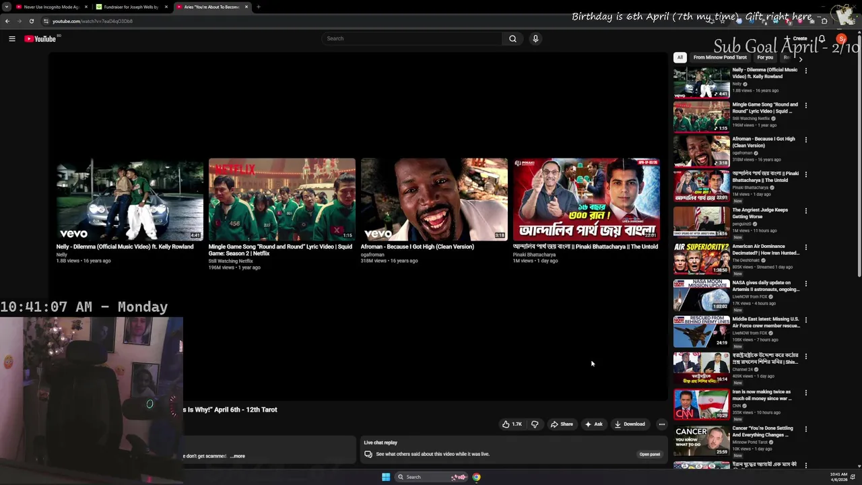Image resolution: width=862 pixels, height=485 pixels.
Task: Open the live chat replay panel
Action: (649, 454)
